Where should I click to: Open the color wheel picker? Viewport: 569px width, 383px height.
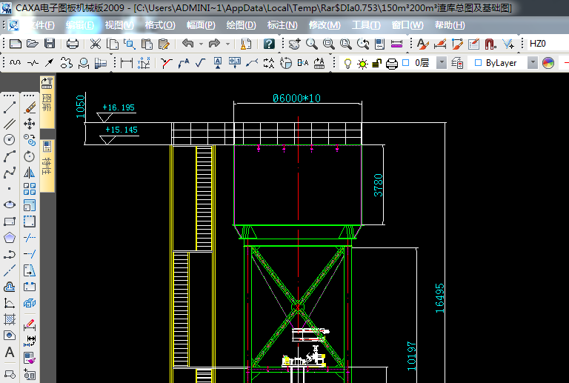tap(548, 63)
